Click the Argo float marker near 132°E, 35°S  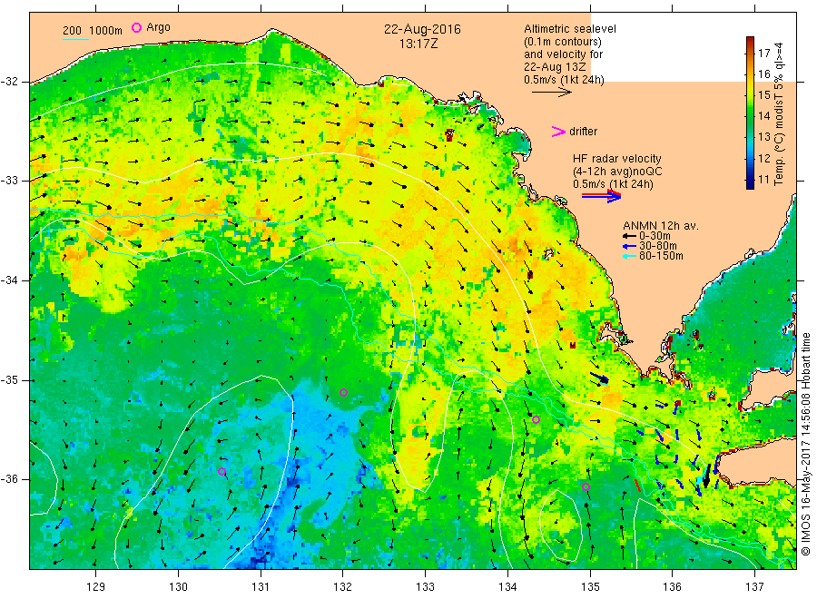pos(343,393)
